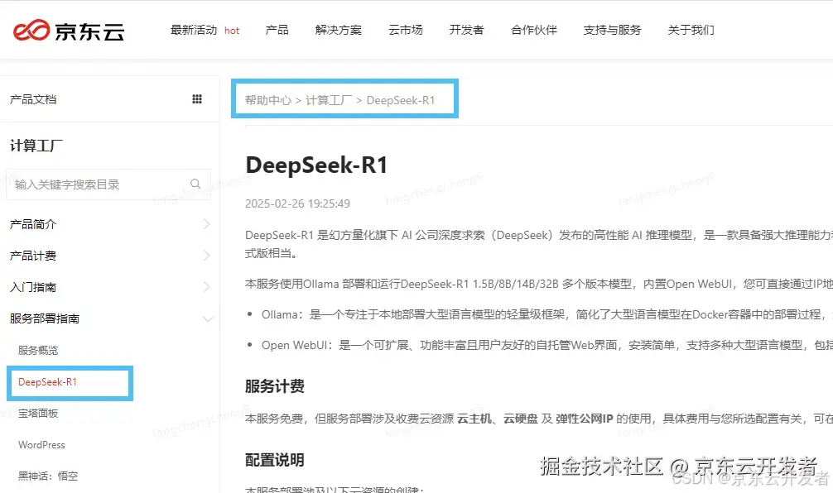The width and height of the screenshot is (833, 493).
Task: Select 入门指南 in the sidebar
Action: pyautogui.click(x=33, y=286)
